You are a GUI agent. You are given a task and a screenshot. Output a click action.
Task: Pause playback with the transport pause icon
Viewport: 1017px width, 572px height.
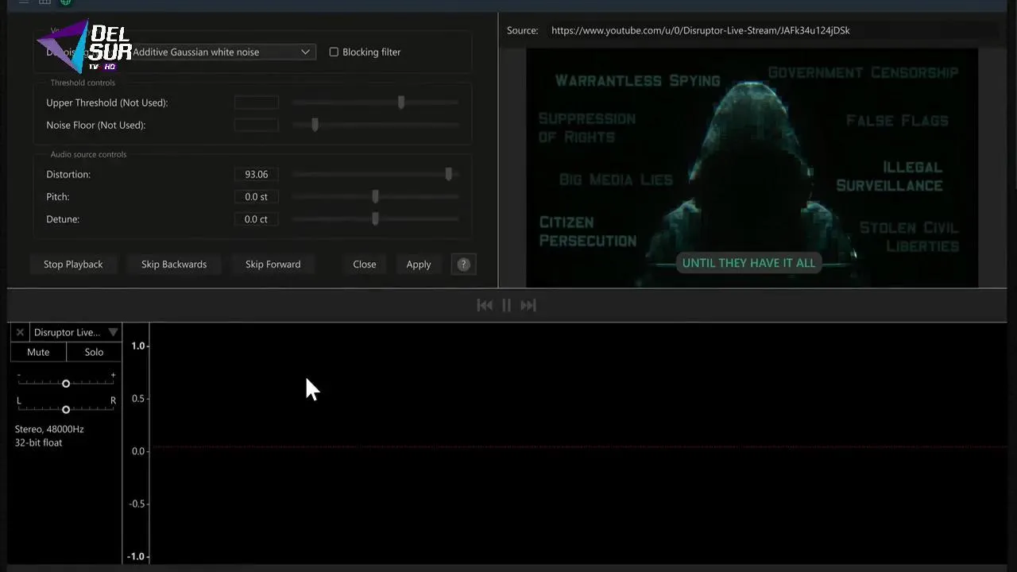pyautogui.click(x=506, y=305)
